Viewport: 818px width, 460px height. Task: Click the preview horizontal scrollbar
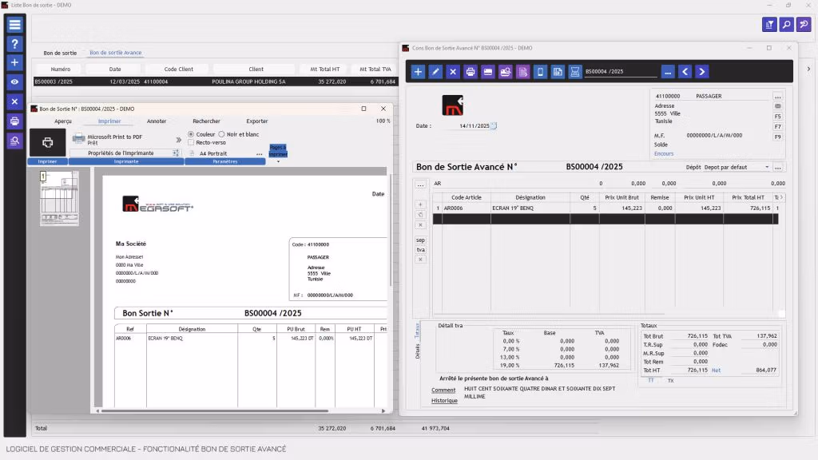pos(214,411)
